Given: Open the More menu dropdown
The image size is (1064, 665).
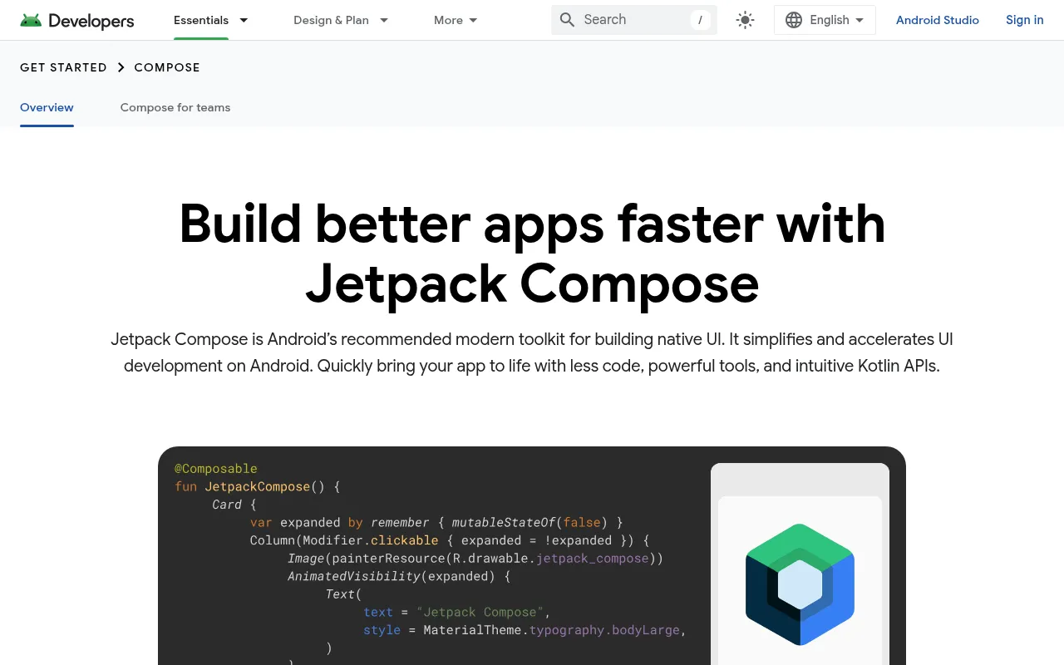Looking at the screenshot, I should [456, 20].
